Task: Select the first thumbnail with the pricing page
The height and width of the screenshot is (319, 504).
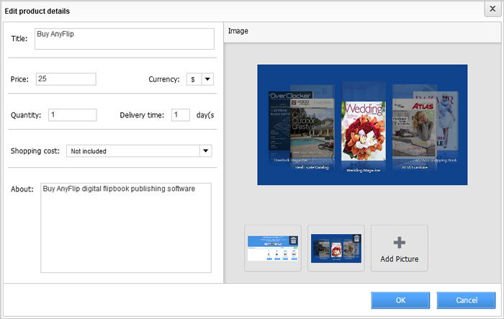Action: [x=269, y=249]
